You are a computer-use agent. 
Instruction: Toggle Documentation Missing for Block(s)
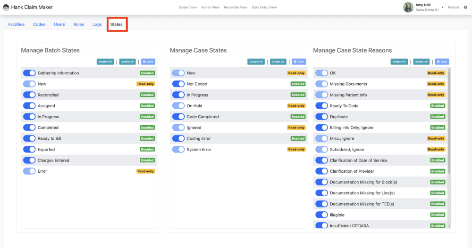tap(321, 182)
